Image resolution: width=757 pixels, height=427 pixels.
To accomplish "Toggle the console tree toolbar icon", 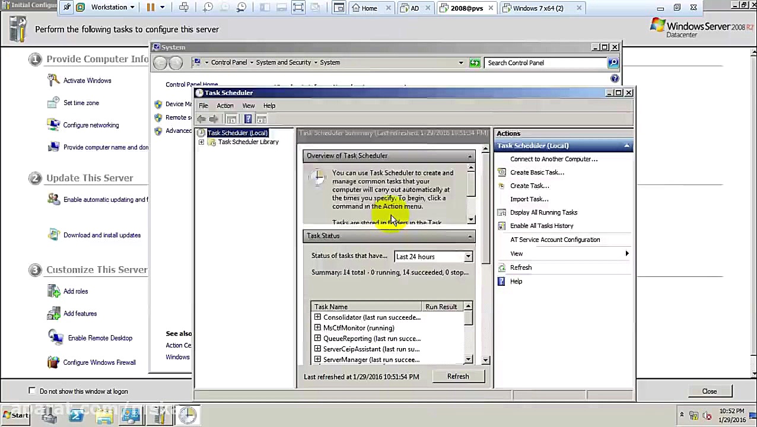I will tap(231, 119).
